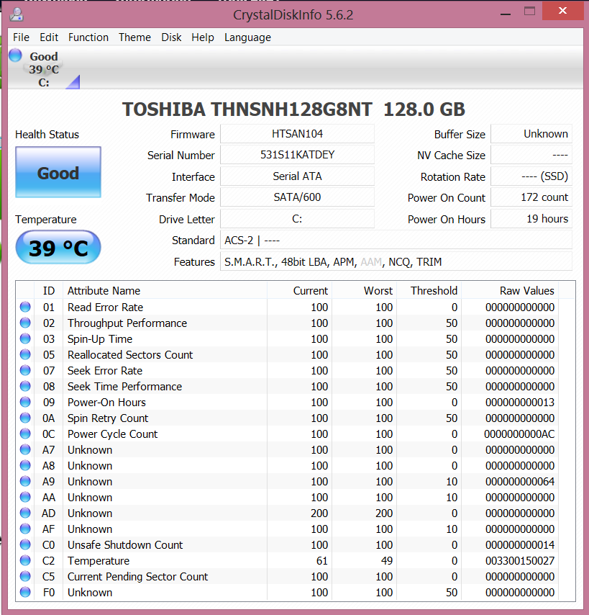Click the Firmware HTSAN104 field

point(297,134)
